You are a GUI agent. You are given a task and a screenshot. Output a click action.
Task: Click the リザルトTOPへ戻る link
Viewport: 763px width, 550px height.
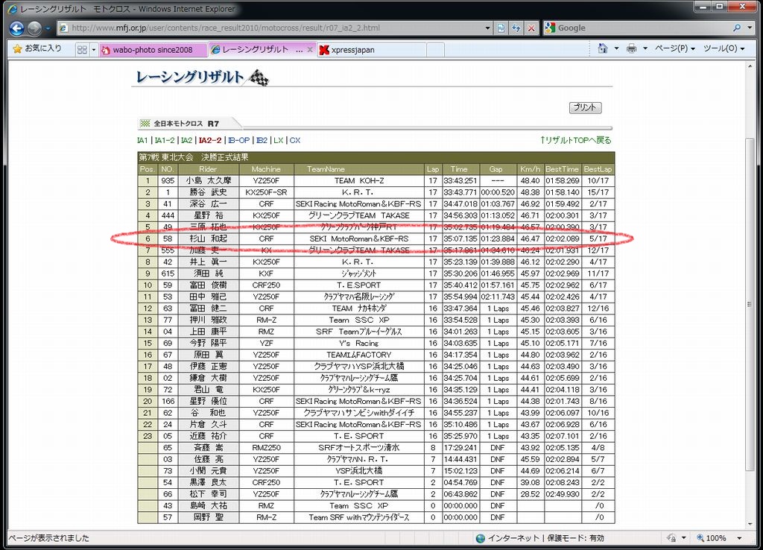[576, 140]
